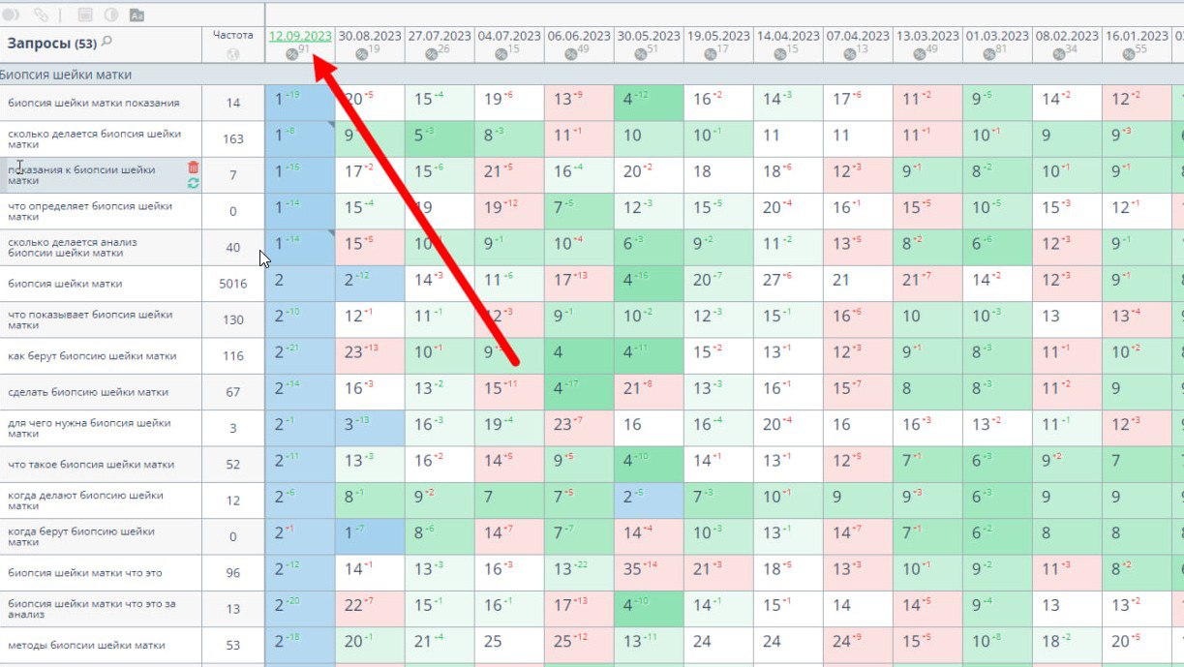Collapse the 'Биопсия шейки матки' group row
Viewport: 1184px width, 667px height.
click(66, 75)
